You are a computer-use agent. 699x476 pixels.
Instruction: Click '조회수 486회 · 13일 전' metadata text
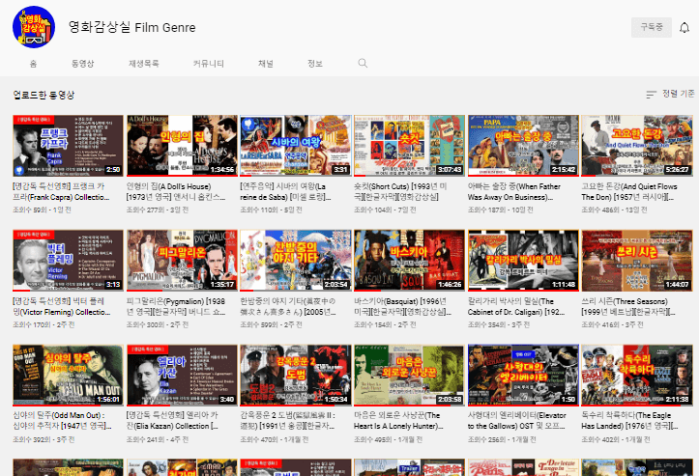pos(614,210)
